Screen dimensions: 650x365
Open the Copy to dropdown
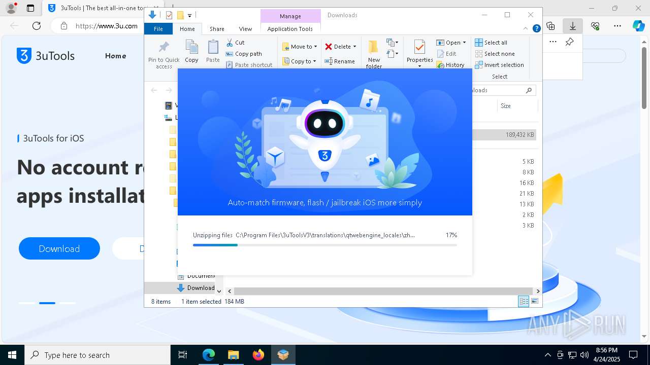tap(300, 61)
